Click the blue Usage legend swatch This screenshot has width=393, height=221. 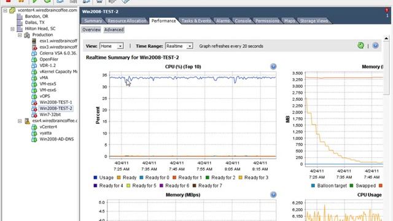(x=95, y=177)
